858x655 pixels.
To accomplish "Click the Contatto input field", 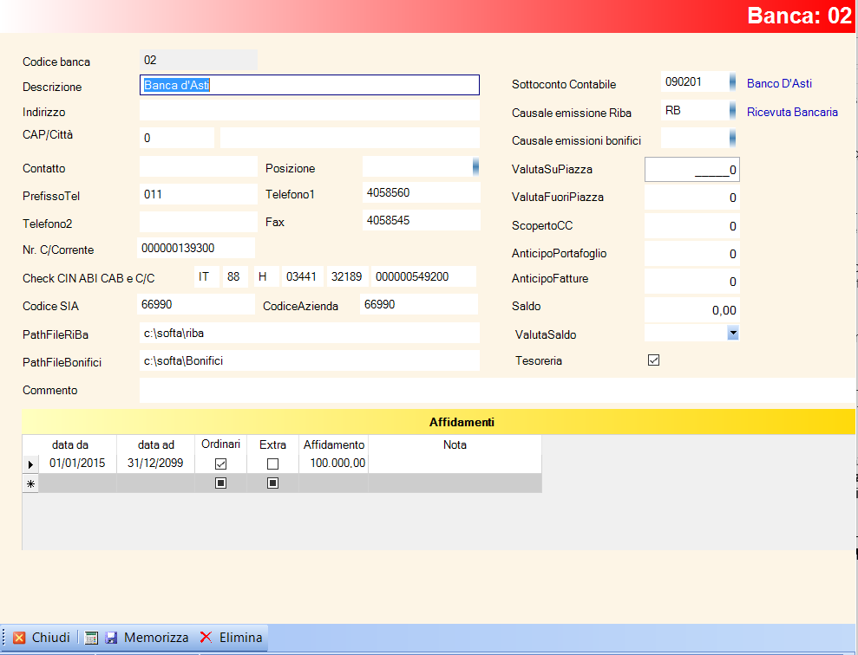I will 198,166.
